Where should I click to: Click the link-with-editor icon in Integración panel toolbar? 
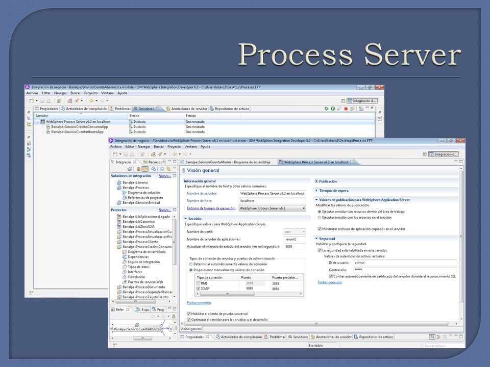[x=168, y=169]
